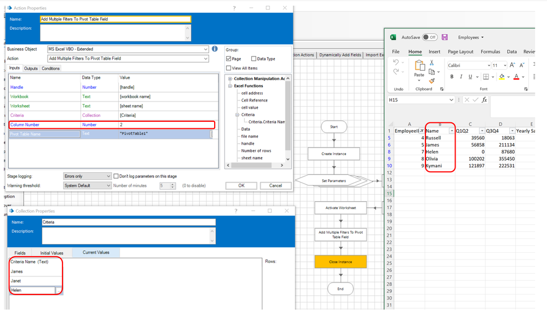Click the Cut scissors icon
The width and height of the screenshot is (547, 311).
pyautogui.click(x=431, y=63)
